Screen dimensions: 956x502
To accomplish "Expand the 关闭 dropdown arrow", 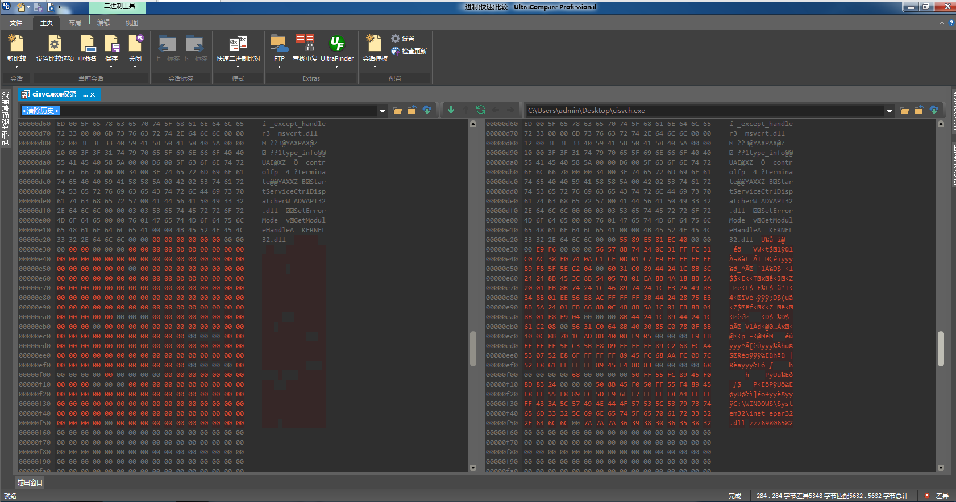I will 135,67.
